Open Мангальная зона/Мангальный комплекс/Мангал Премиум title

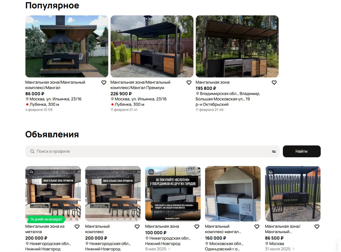click(x=140, y=85)
